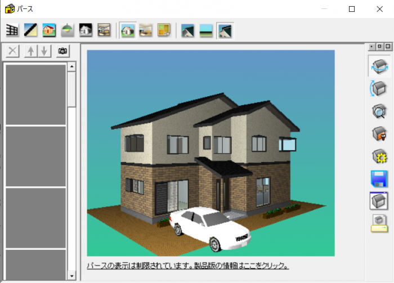Select the paintbrush house material tool
The image size is (394, 283).
point(379,133)
